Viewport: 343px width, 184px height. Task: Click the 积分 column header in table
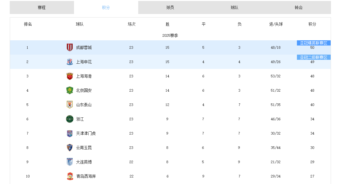click(312, 24)
